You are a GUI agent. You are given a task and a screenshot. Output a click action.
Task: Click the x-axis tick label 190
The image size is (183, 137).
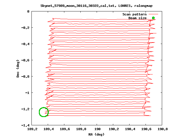click(x=97, y=129)
